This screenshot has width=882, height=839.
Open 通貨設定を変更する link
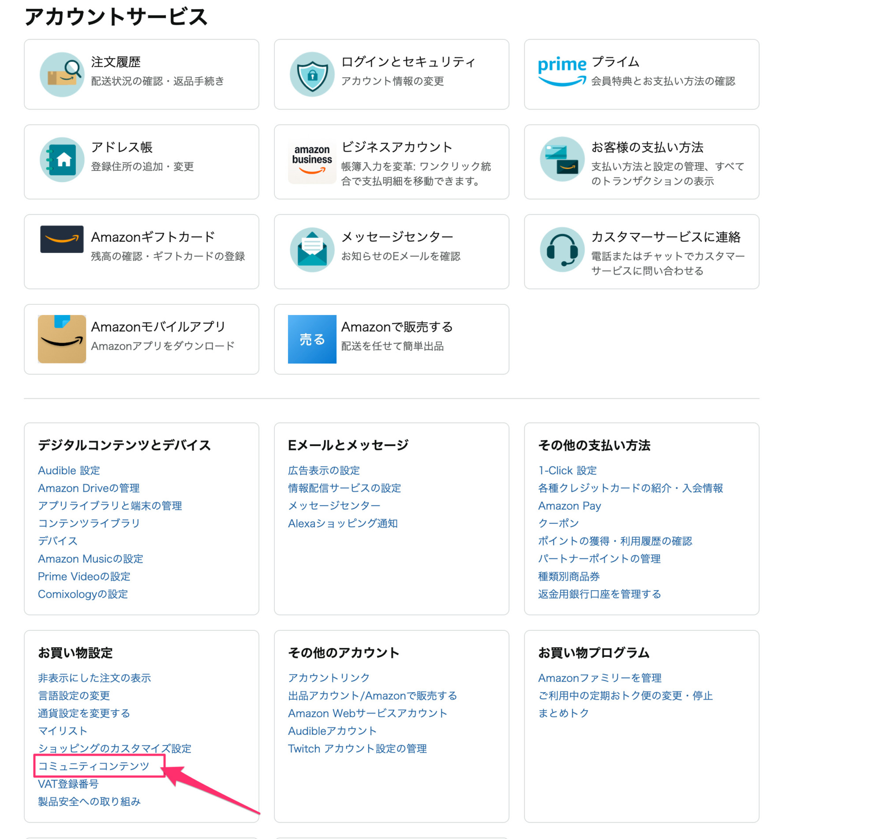(84, 713)
